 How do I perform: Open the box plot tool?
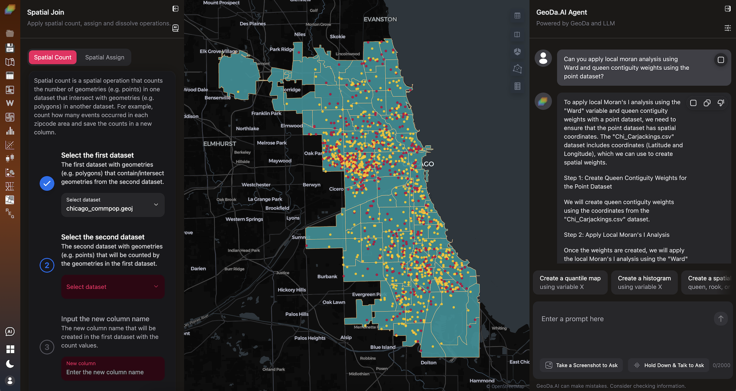pyautogui.click(x=10, y=158)
